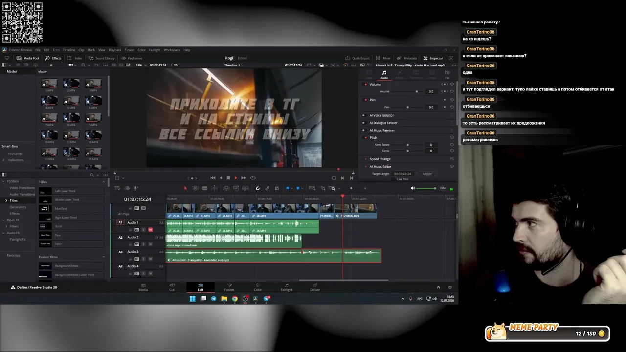The height and width of the screenshot is (352, 626).
Task: Open the Fusion page
Action: coord(229,287)
